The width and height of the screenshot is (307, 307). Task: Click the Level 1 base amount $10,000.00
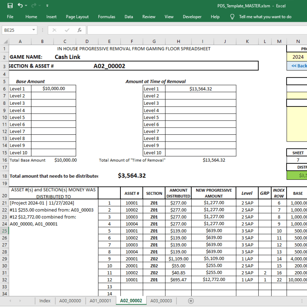54,88
